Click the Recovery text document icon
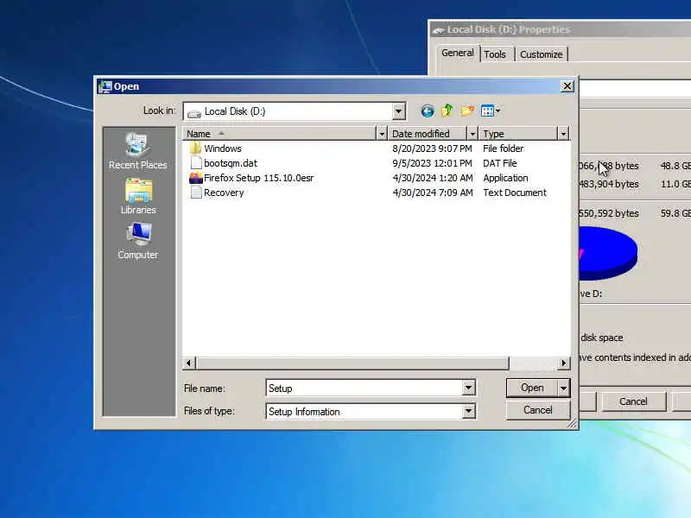This screenshot has width=691, height=518. pos(196,193)
